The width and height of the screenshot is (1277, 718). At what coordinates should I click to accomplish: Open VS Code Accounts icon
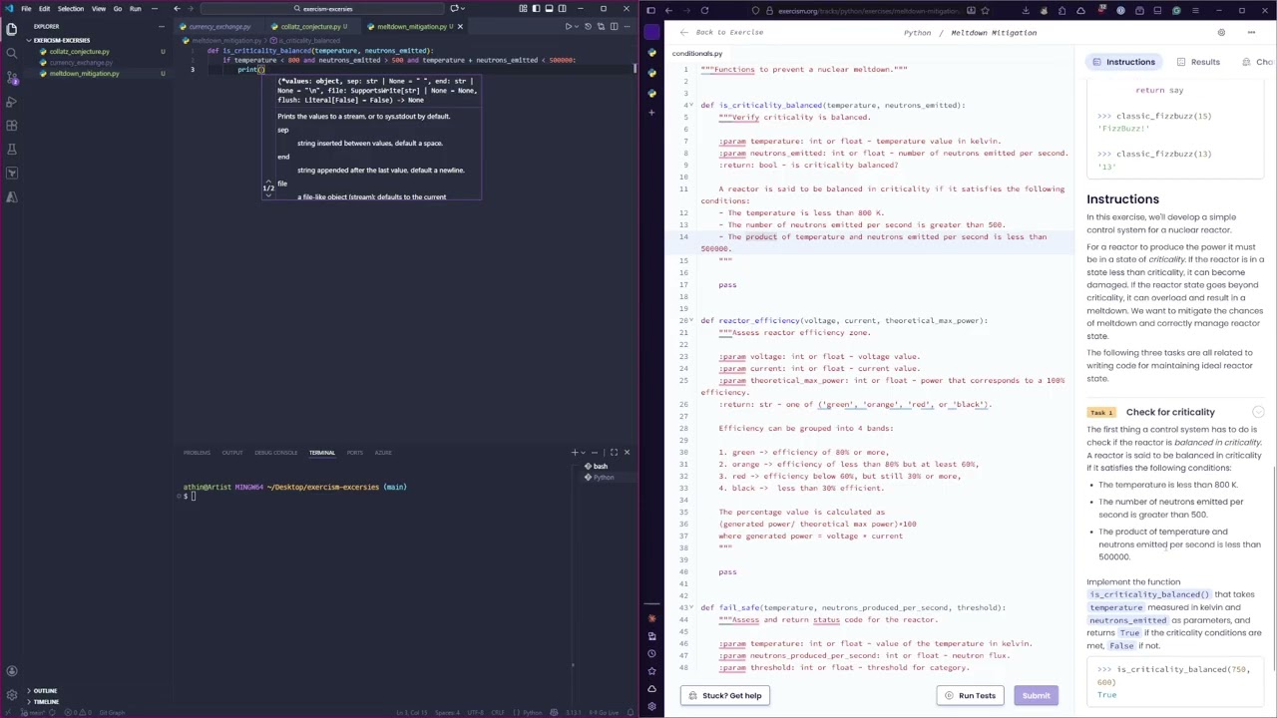(x=12, y=671)
